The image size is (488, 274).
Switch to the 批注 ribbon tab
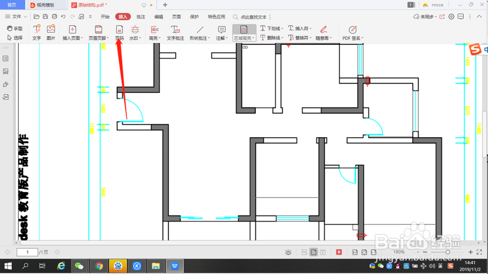tap(141, 17)
